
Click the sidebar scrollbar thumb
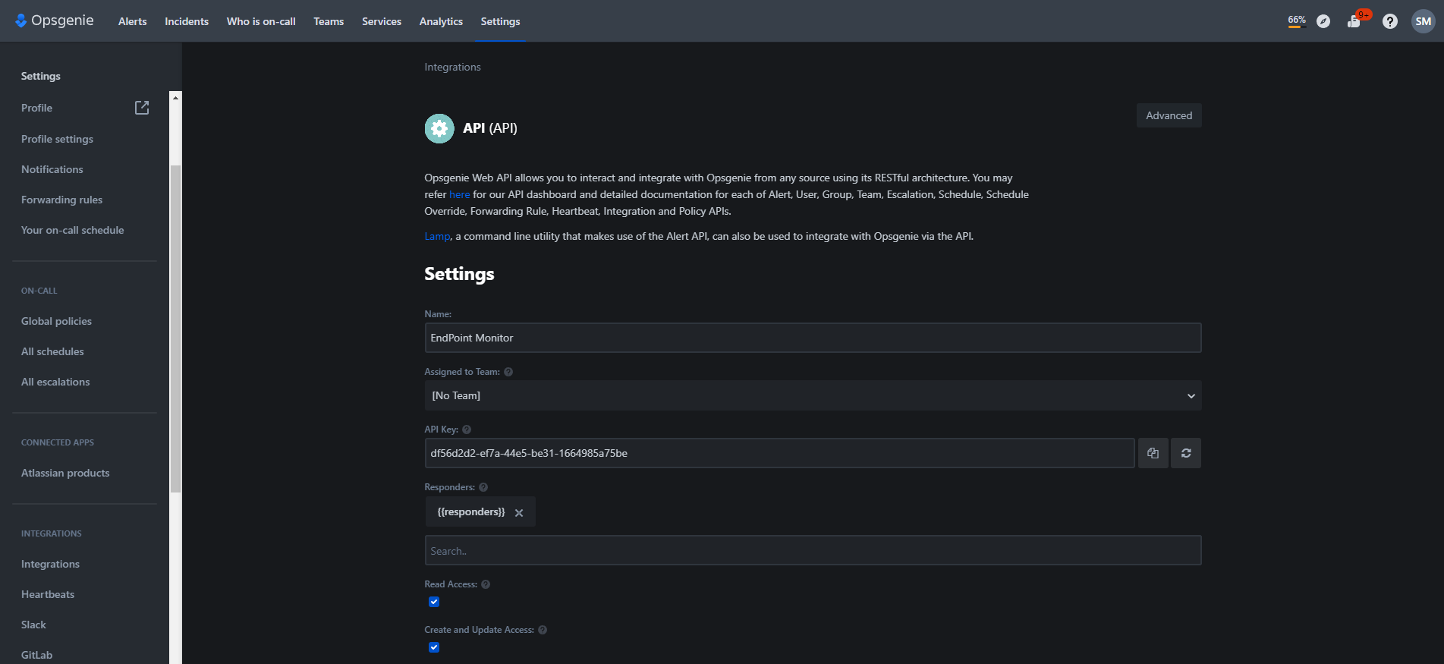tap(175, 329)
